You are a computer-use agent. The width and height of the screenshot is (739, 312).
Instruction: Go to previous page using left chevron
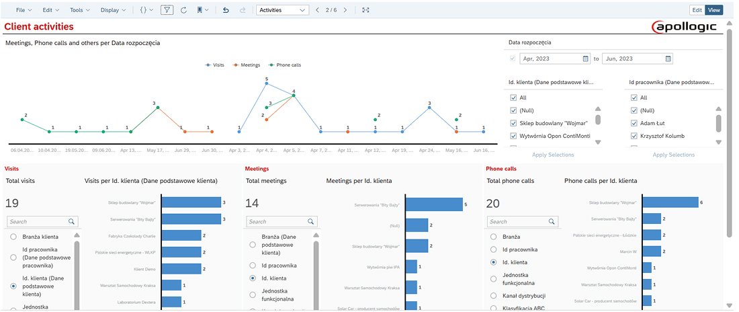pos(317,10)
